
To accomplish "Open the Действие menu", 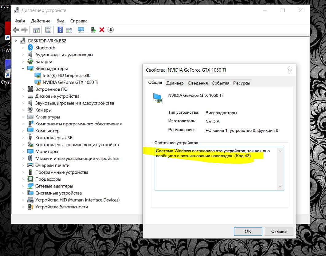I will click(41, 21).
